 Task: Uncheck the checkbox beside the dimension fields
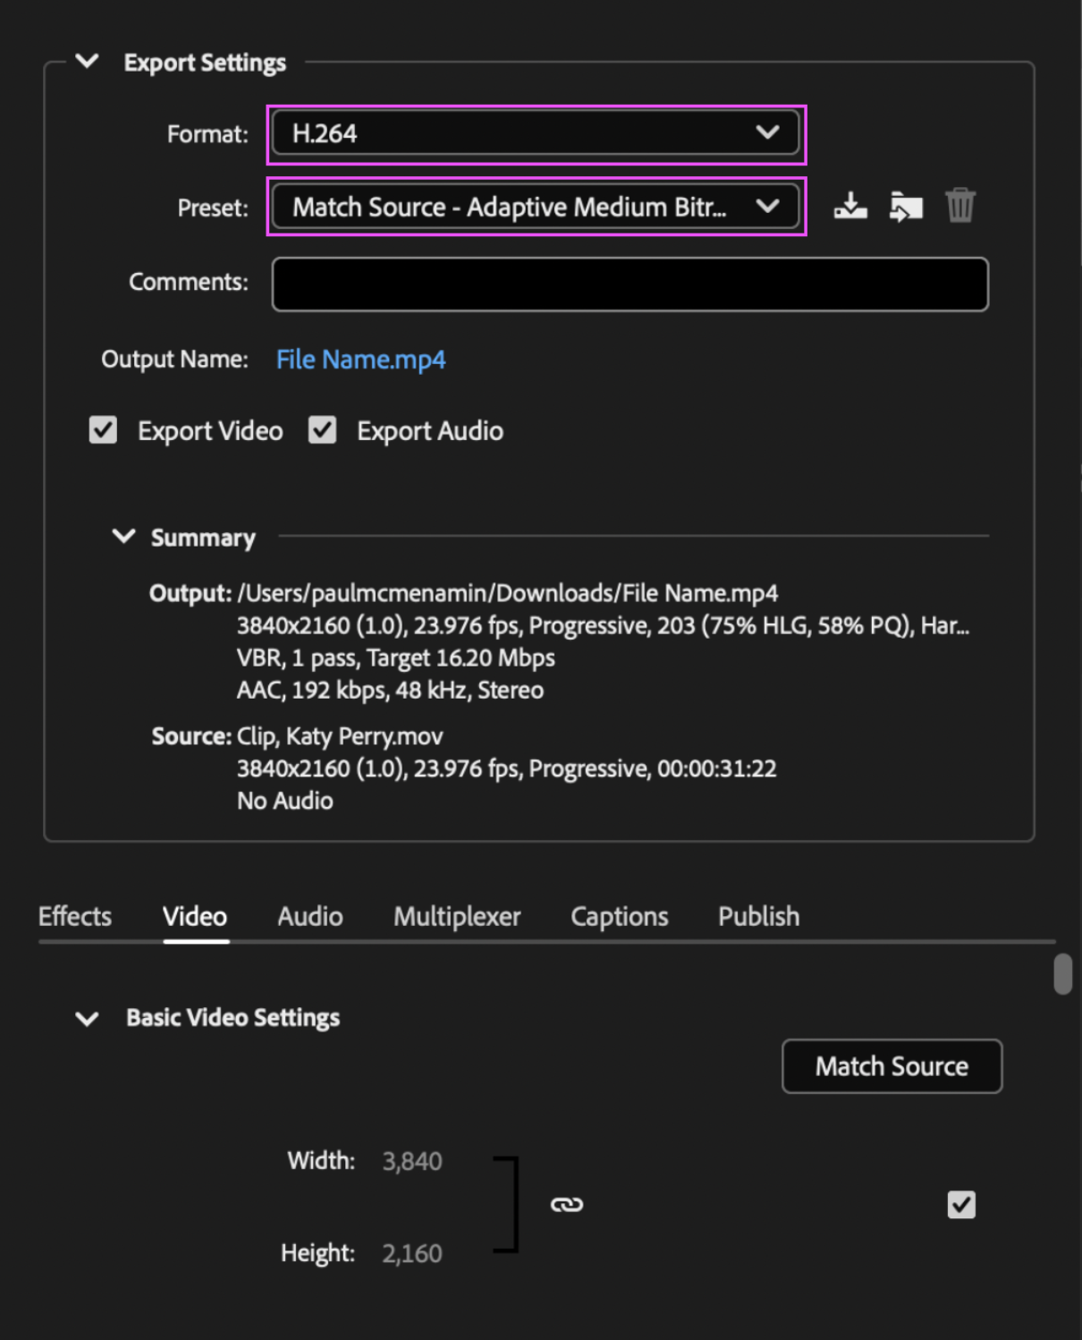(x=960, y=1206)
